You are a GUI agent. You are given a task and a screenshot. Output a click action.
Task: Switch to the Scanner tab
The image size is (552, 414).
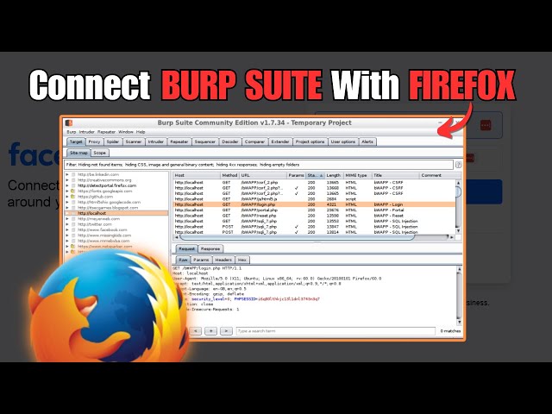coord(134,141)
